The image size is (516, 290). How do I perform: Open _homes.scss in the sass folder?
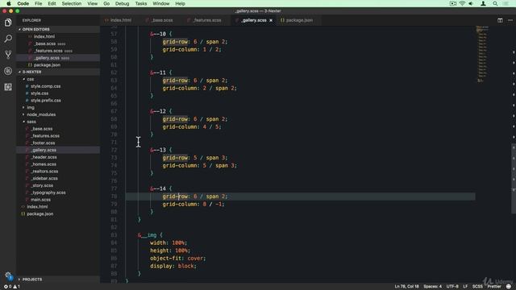[44, 164]
